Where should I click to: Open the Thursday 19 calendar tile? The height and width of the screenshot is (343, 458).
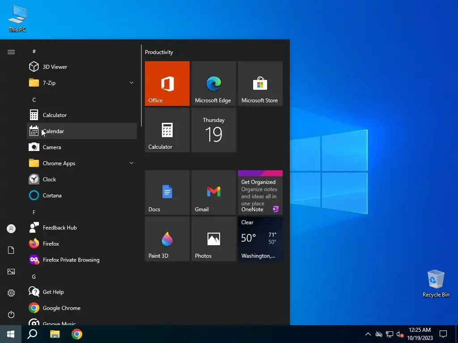point(213,130)
